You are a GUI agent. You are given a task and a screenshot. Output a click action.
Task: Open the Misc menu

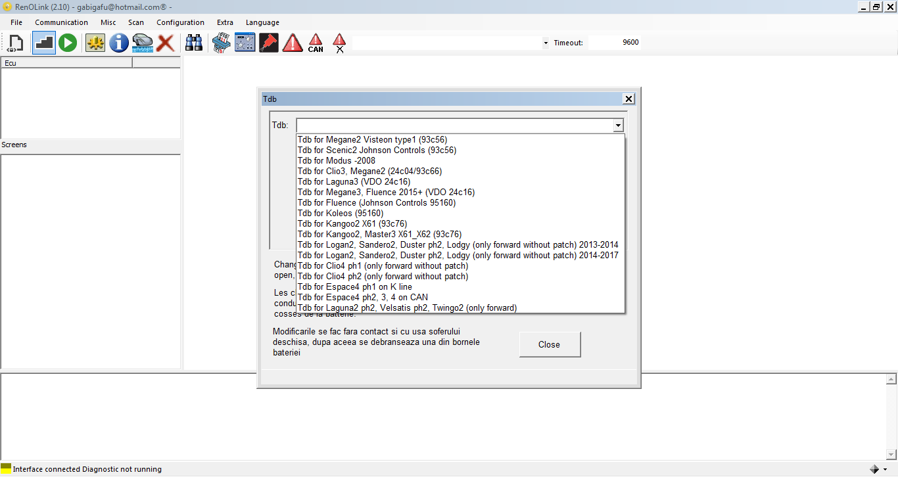[108, 22]
